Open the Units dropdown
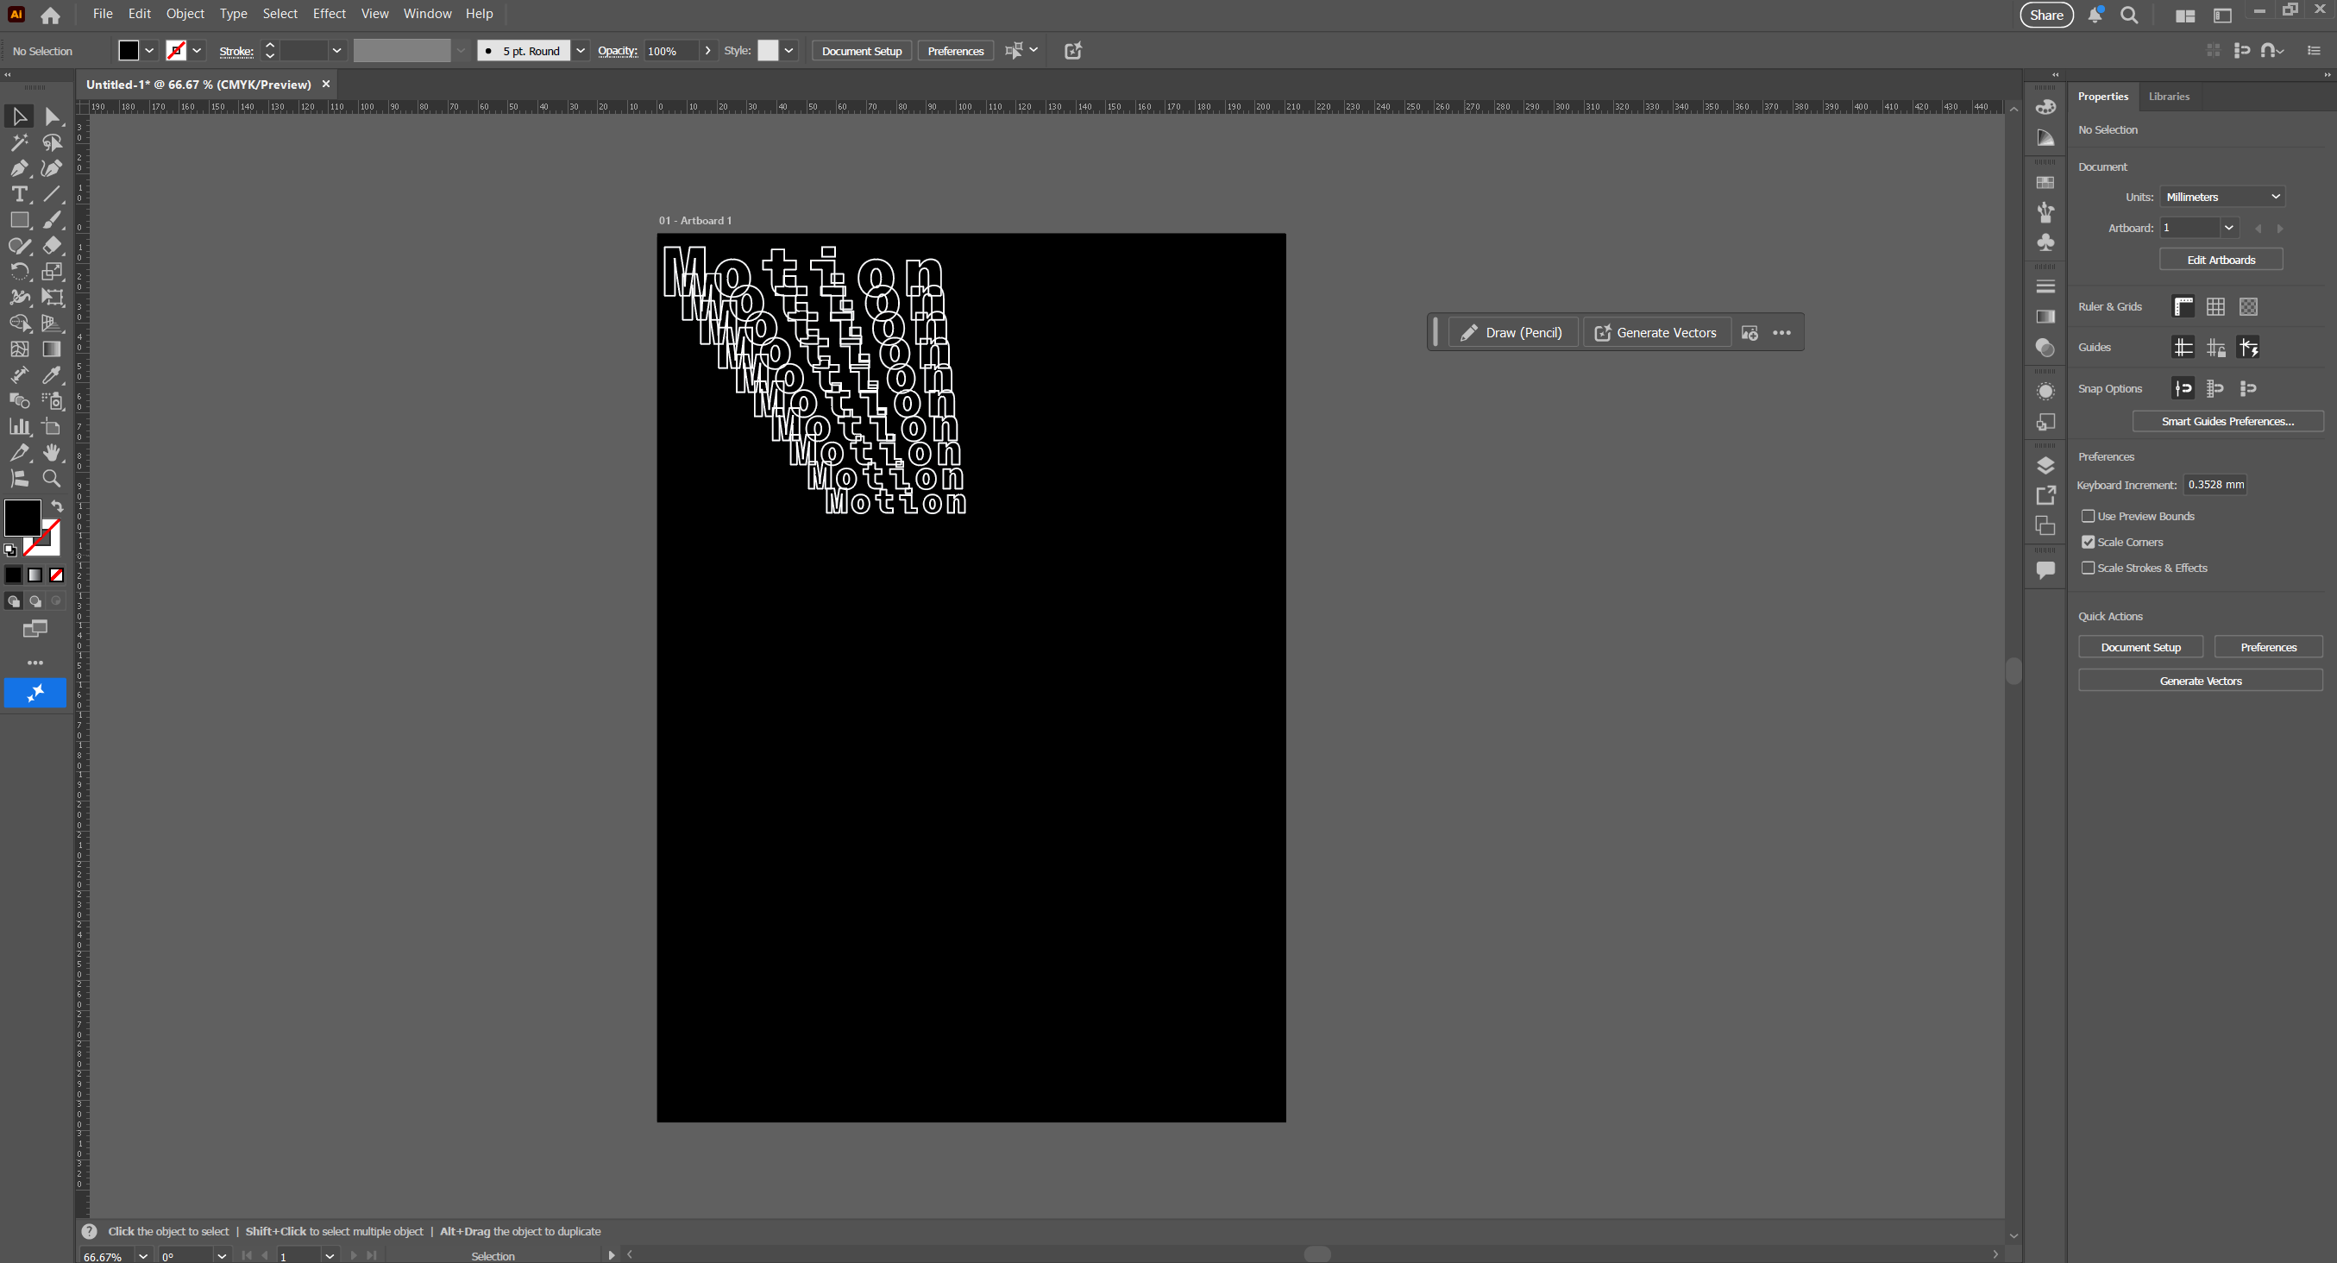The height and width of the screenshot is (1263, 2337). point(2221,197)
